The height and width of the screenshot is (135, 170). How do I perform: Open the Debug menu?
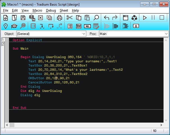coord(51,10)
